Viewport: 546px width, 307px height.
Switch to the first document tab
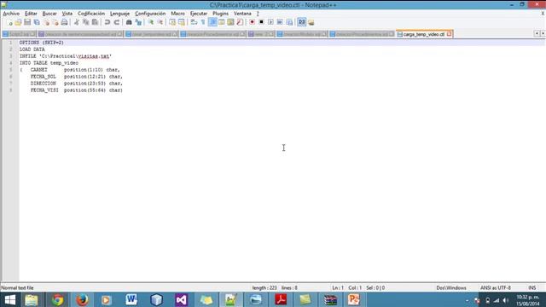[x=19, y=34]
